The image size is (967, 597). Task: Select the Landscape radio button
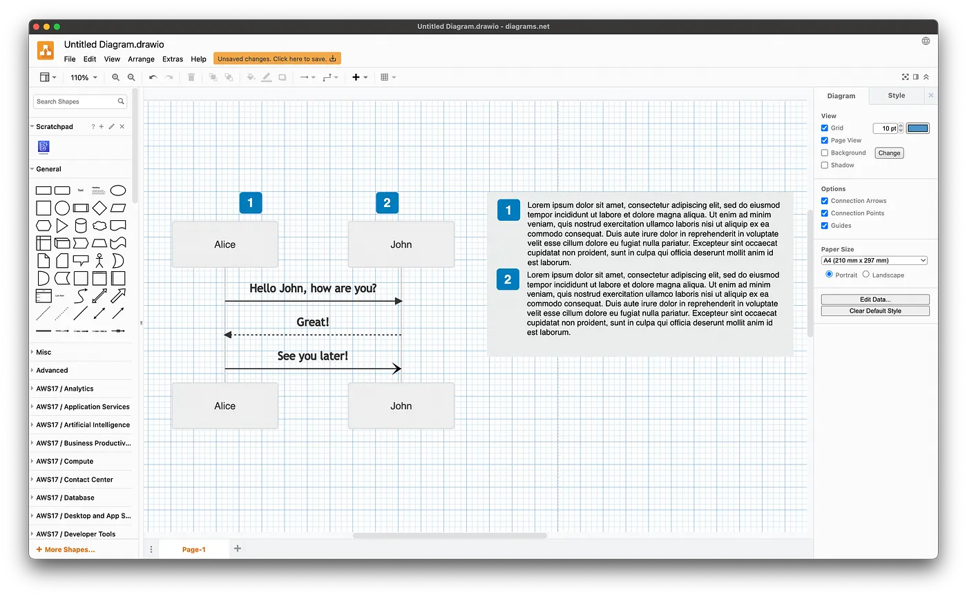868,275
